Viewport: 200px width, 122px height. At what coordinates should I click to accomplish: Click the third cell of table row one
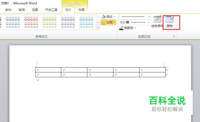pos(100,70)
